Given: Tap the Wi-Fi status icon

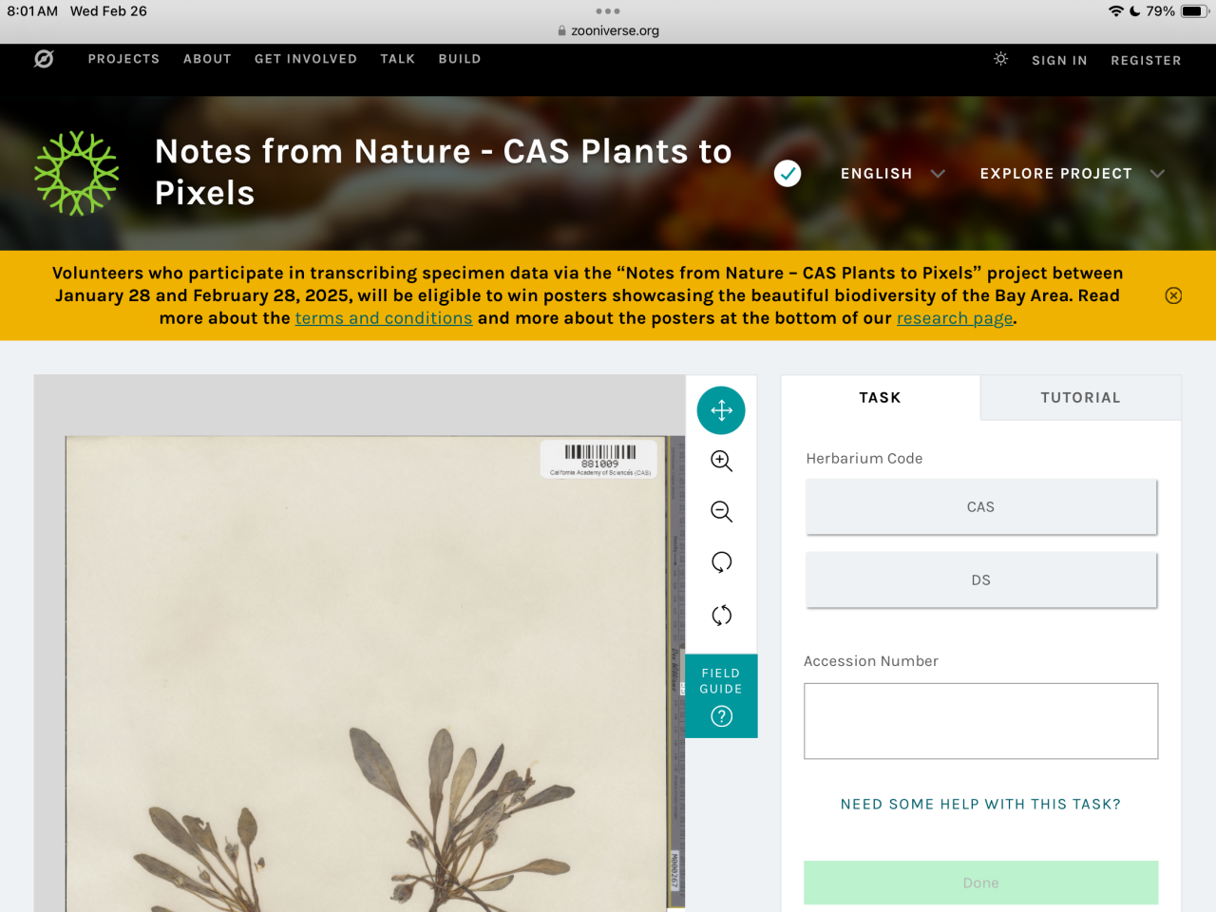Looking at the screenshot, I should tap(1115, 11).
